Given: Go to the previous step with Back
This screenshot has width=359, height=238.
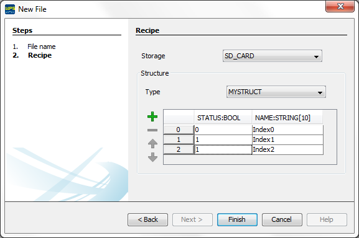Looking at the screenshot, I should 147,219.
